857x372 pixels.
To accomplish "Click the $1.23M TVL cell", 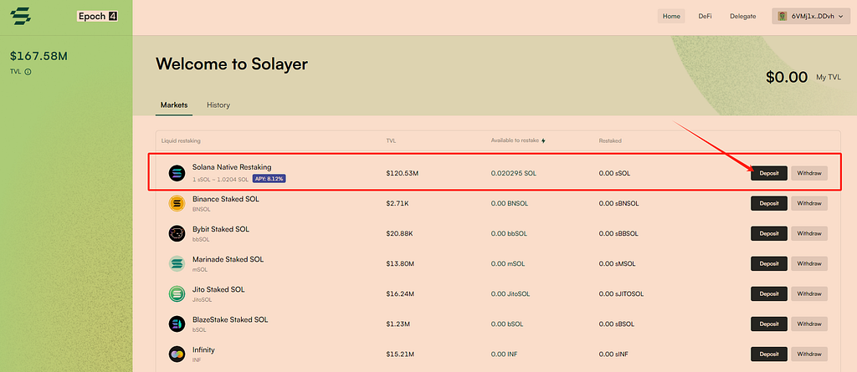I will tap(398, 324).
